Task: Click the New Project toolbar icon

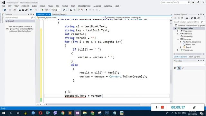Action: (14, 10)
